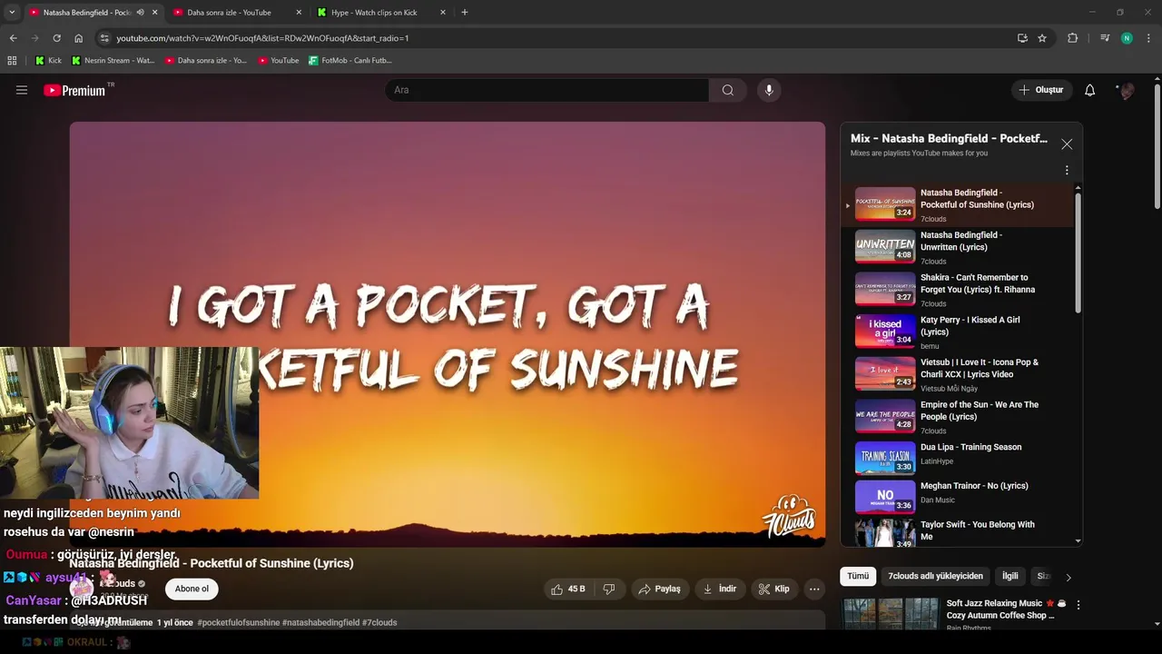Viewport: 1162px width, 654px height.
Task: Mute the Natasha Bedingfield tab audio
Action: tap(140, 13)
